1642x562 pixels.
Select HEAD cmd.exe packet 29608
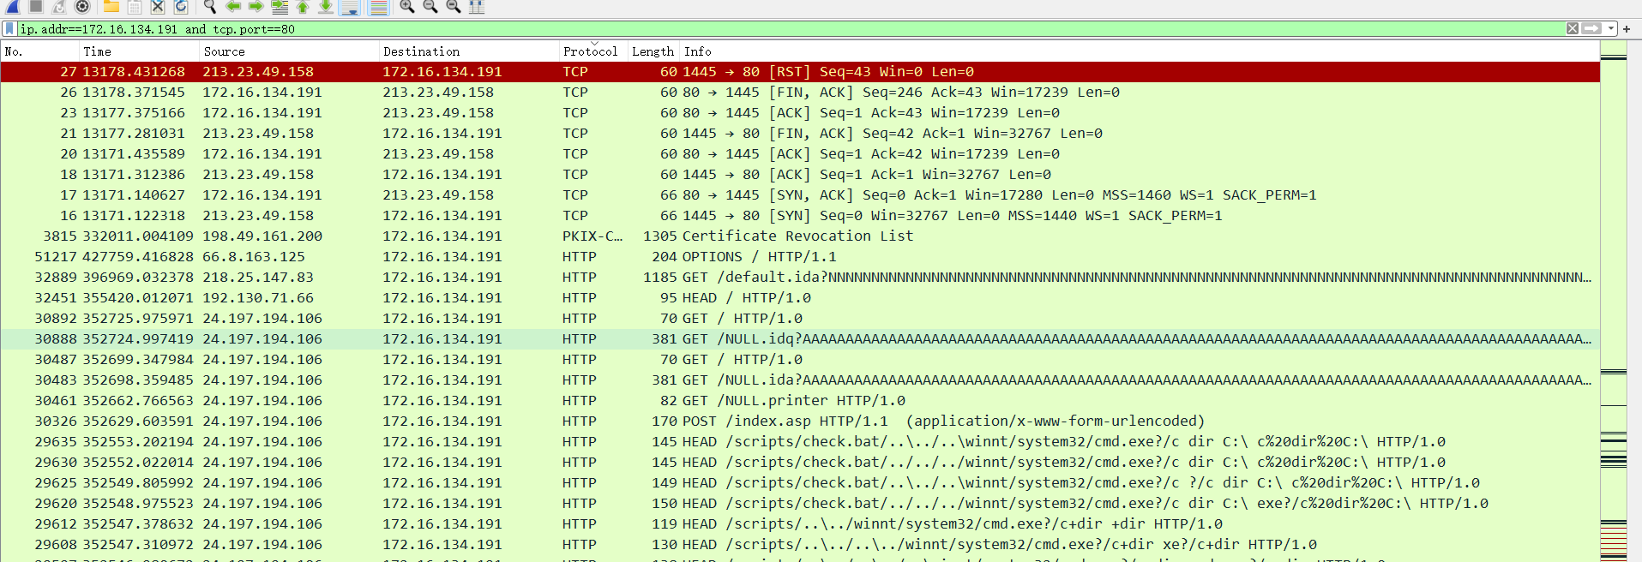click(800, 545)
